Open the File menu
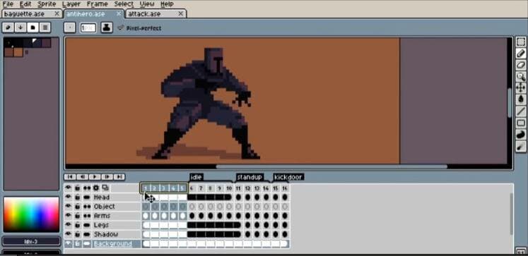The image size is (528, 256). pyautogui.click(x=8, y=4)
